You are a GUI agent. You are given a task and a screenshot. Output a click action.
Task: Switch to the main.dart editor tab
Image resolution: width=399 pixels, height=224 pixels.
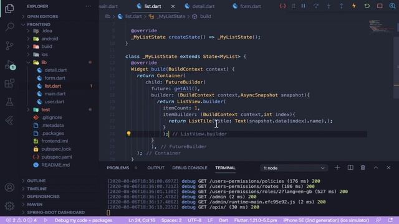(109, 6)
